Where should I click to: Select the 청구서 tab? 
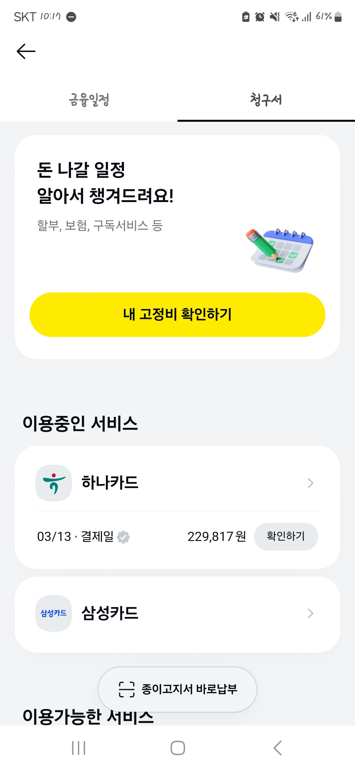[x=266, y=100]
